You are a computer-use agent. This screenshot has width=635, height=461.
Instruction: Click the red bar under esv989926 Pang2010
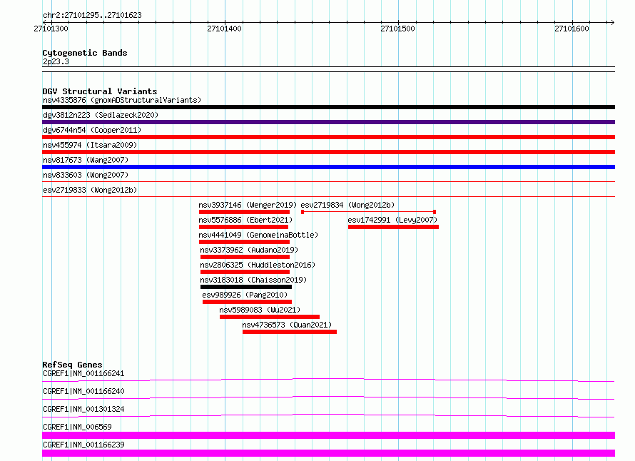247,302
